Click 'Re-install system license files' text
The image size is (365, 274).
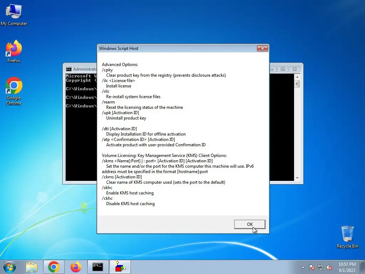[133, 97]
